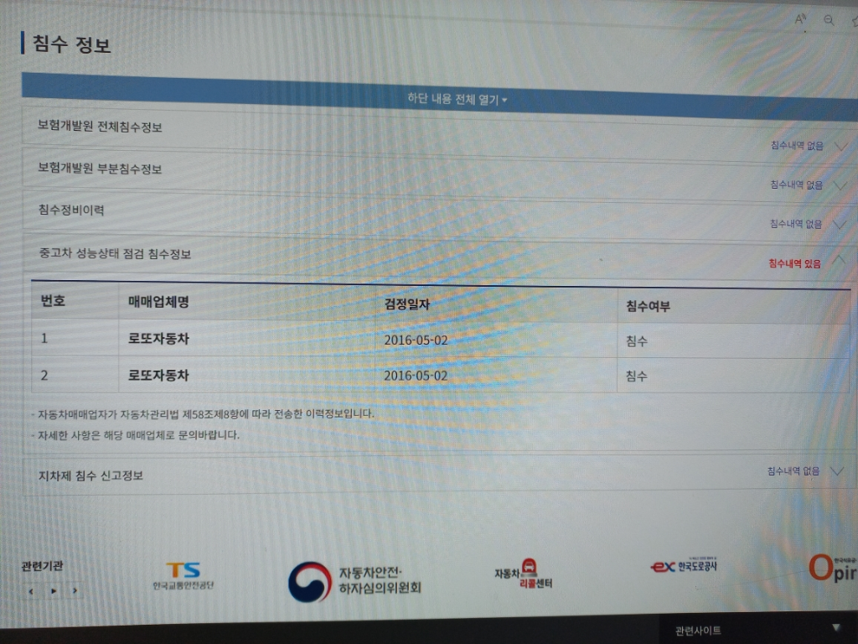Image resolution: width=858 pixels, height=644 pixels.
Task: Click 로또자동차 in the first table row
Action: click(164, 340)
